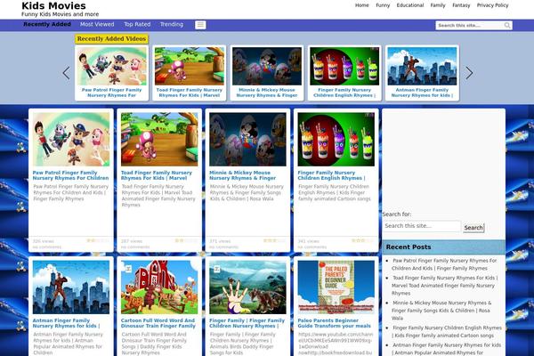Open Finger Family dinosaurs hand thumbnail
Screen dimensions: 534x356
pos(248,287)
